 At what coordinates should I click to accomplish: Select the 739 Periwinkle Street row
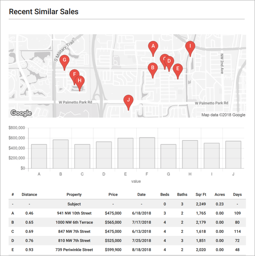point(74,250)
